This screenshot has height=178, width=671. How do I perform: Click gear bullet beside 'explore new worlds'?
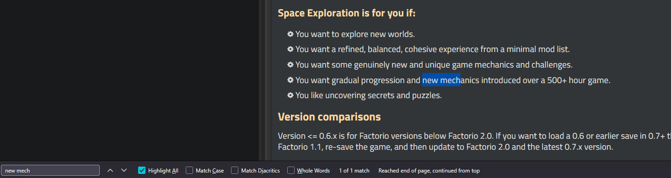click(x=290, y=34)
